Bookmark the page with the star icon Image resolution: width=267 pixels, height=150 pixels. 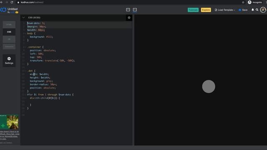click(x=243, y=2)
